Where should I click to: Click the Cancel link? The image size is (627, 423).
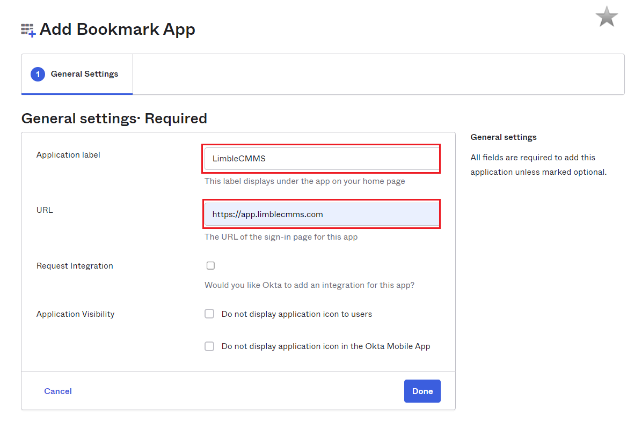click(x=57, y=391)
